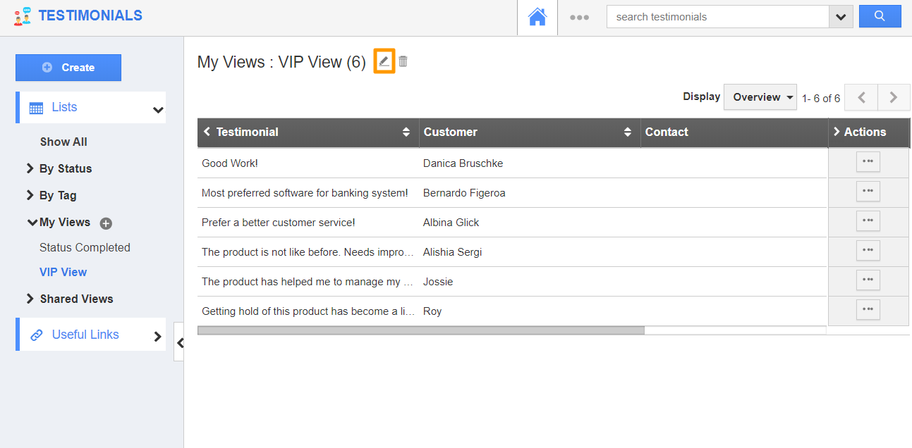Click customer name Jossie
The height and width of the screenshot is (448, 912).
tap(438, 282)
